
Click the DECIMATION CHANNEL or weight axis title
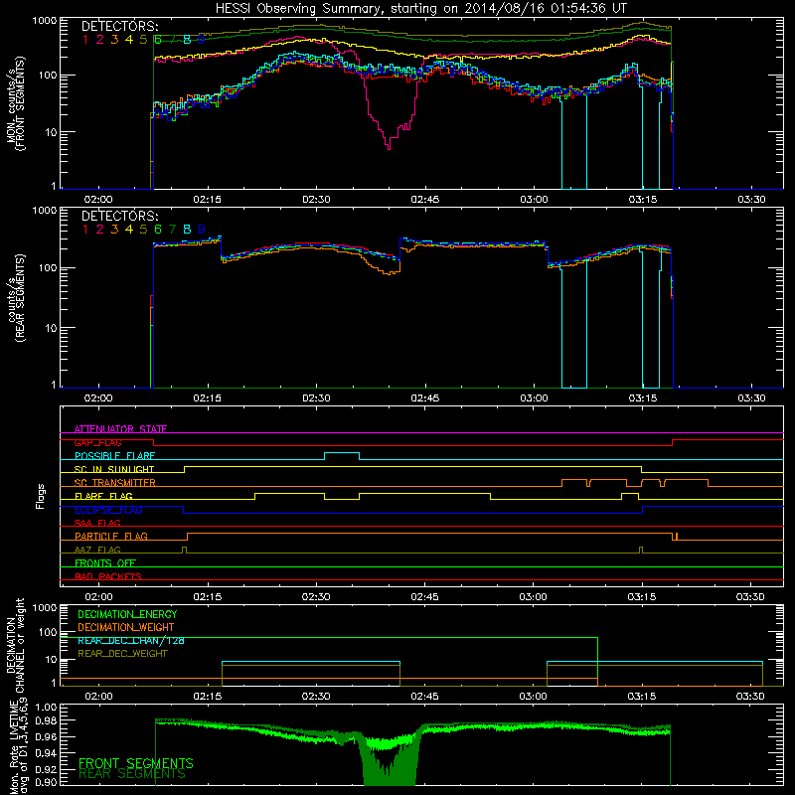[15, 645]
